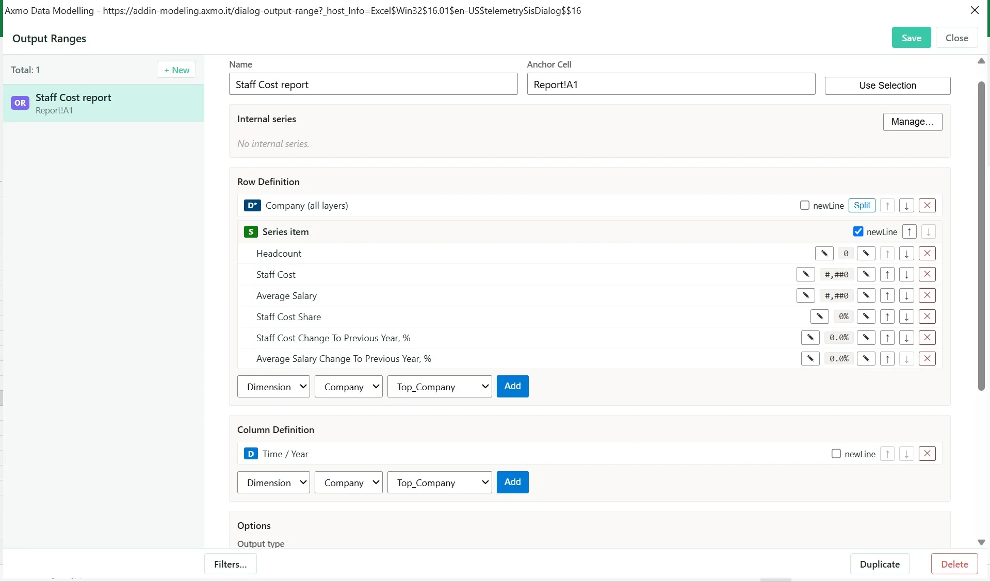Move Average Salary series up
Viewport: 990px width, 582px height.
[x=887, y=296]
